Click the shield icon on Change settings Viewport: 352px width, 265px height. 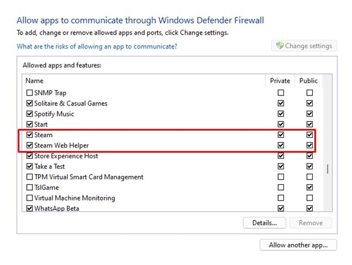pos(280,46)
